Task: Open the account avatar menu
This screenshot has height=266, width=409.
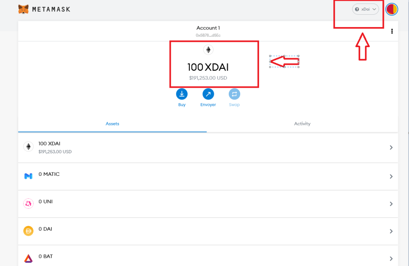Action: click(x=392, y=9)
